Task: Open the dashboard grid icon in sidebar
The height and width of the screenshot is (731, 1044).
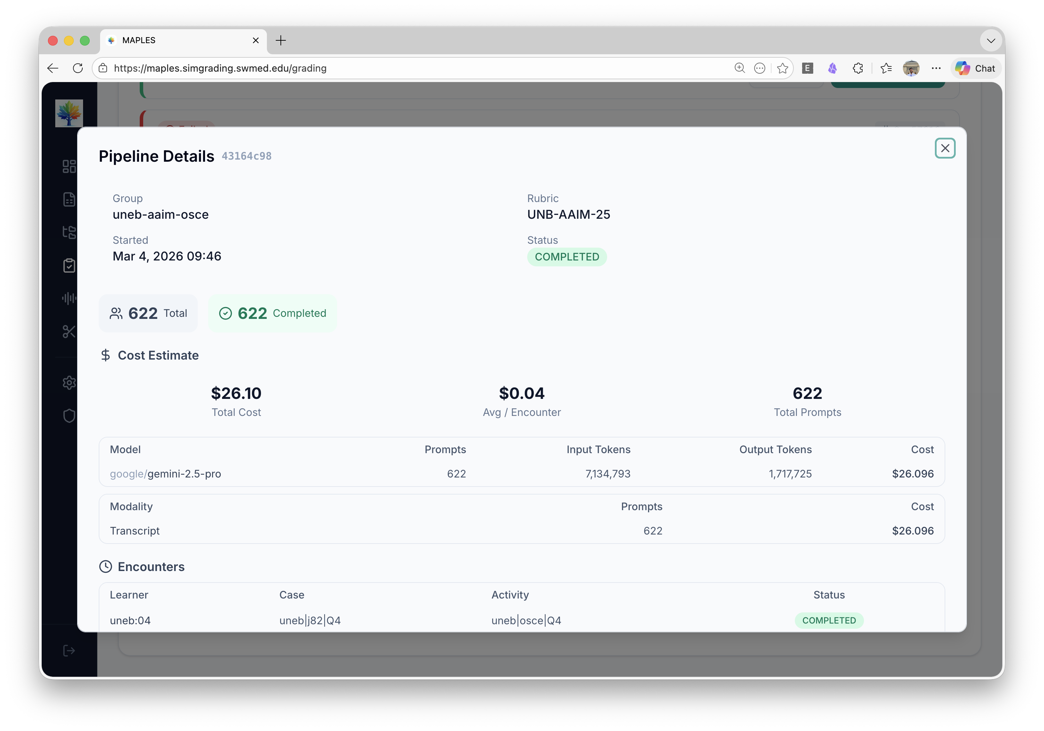Action: [69, 167]
